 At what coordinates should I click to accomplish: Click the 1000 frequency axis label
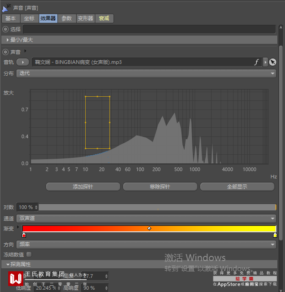(x=195, y=169)
